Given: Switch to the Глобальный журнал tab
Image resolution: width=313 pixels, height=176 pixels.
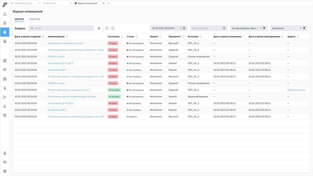Looking at the screenshot, I should 23,3.
